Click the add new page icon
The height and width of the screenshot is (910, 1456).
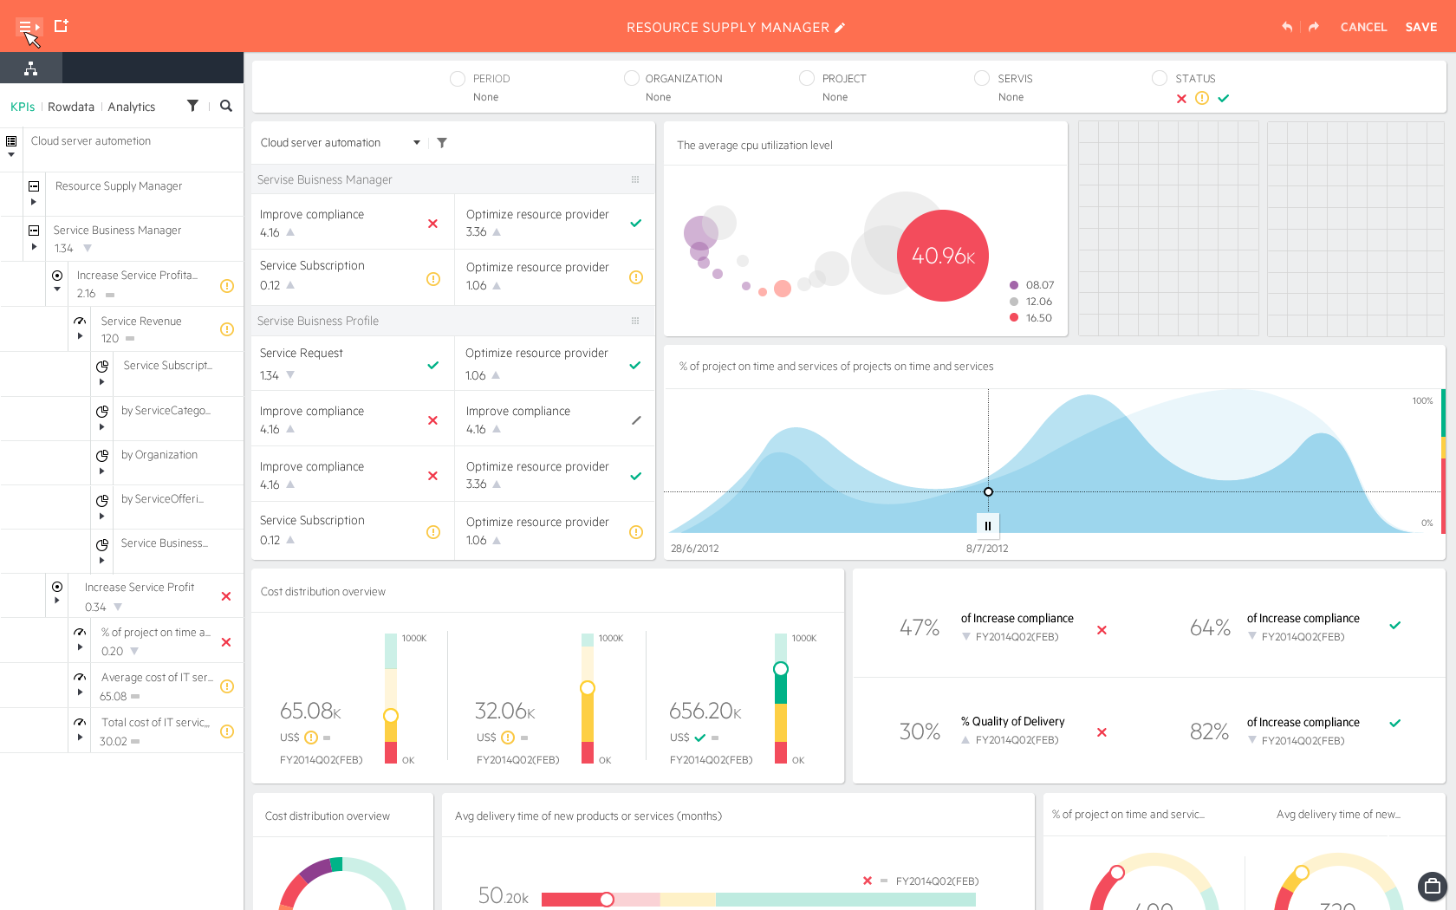[61, 26]
